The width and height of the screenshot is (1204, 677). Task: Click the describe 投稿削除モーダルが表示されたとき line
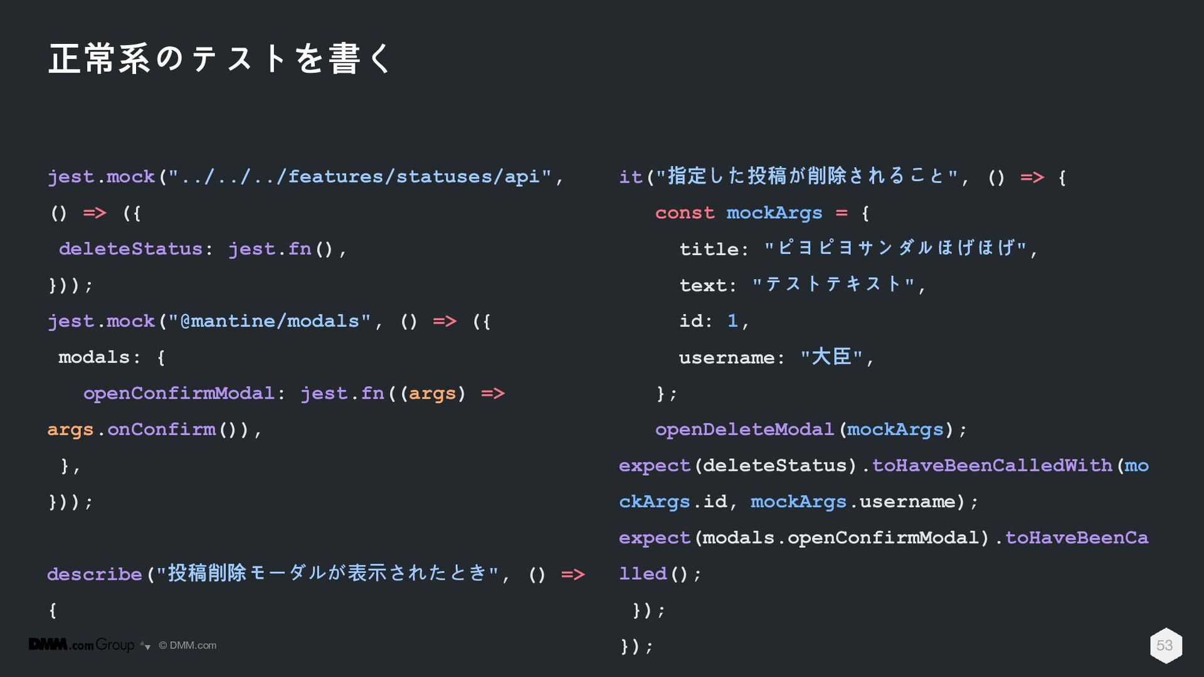pos(316,574)
